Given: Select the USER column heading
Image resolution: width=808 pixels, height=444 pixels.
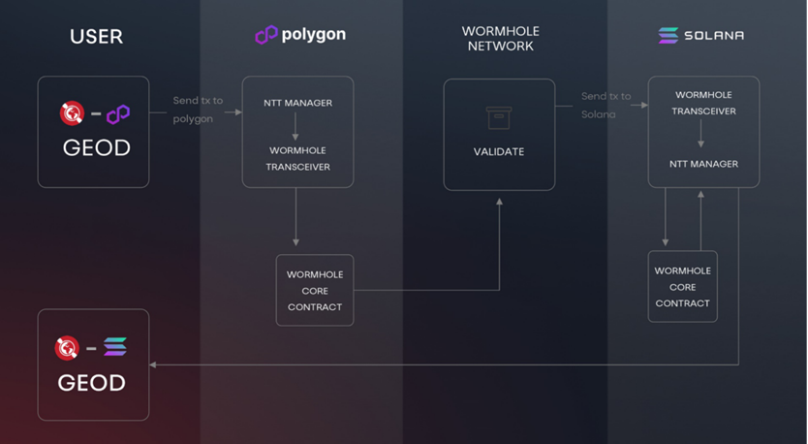Looking at the screenshot, I should point(96,37).
